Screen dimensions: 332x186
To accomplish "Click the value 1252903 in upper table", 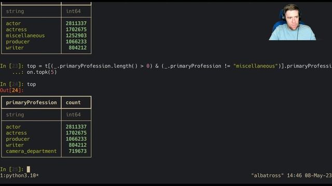I will point(76,36).
